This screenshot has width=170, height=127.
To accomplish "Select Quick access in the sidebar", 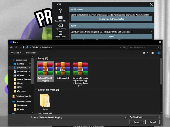I will pyautogui.click(x=21, y=60).
